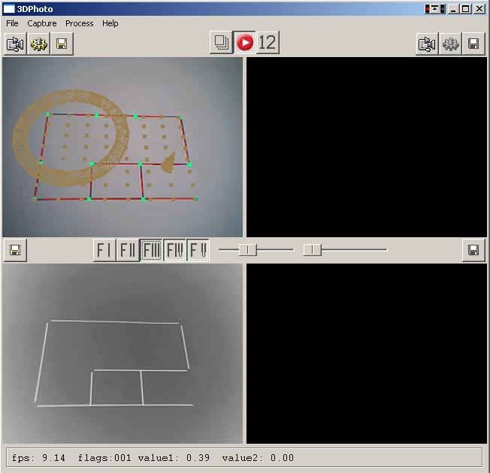Open the greyed right gear settings icon

point(450,44)
